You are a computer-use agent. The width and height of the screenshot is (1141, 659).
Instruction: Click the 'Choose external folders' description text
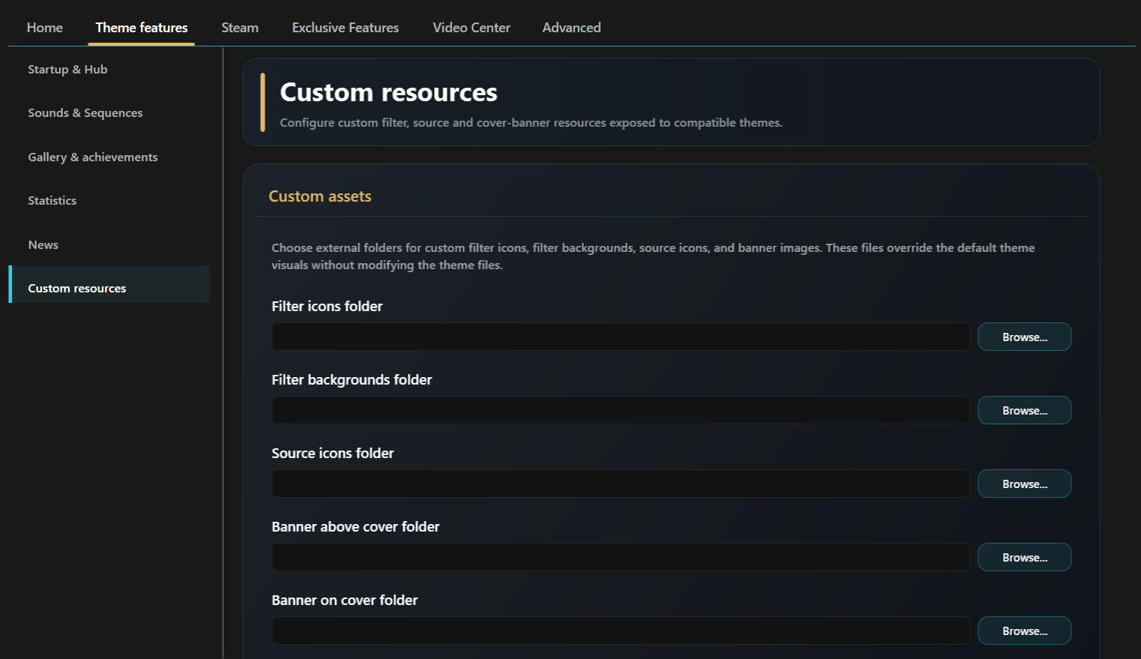point(653,256)
